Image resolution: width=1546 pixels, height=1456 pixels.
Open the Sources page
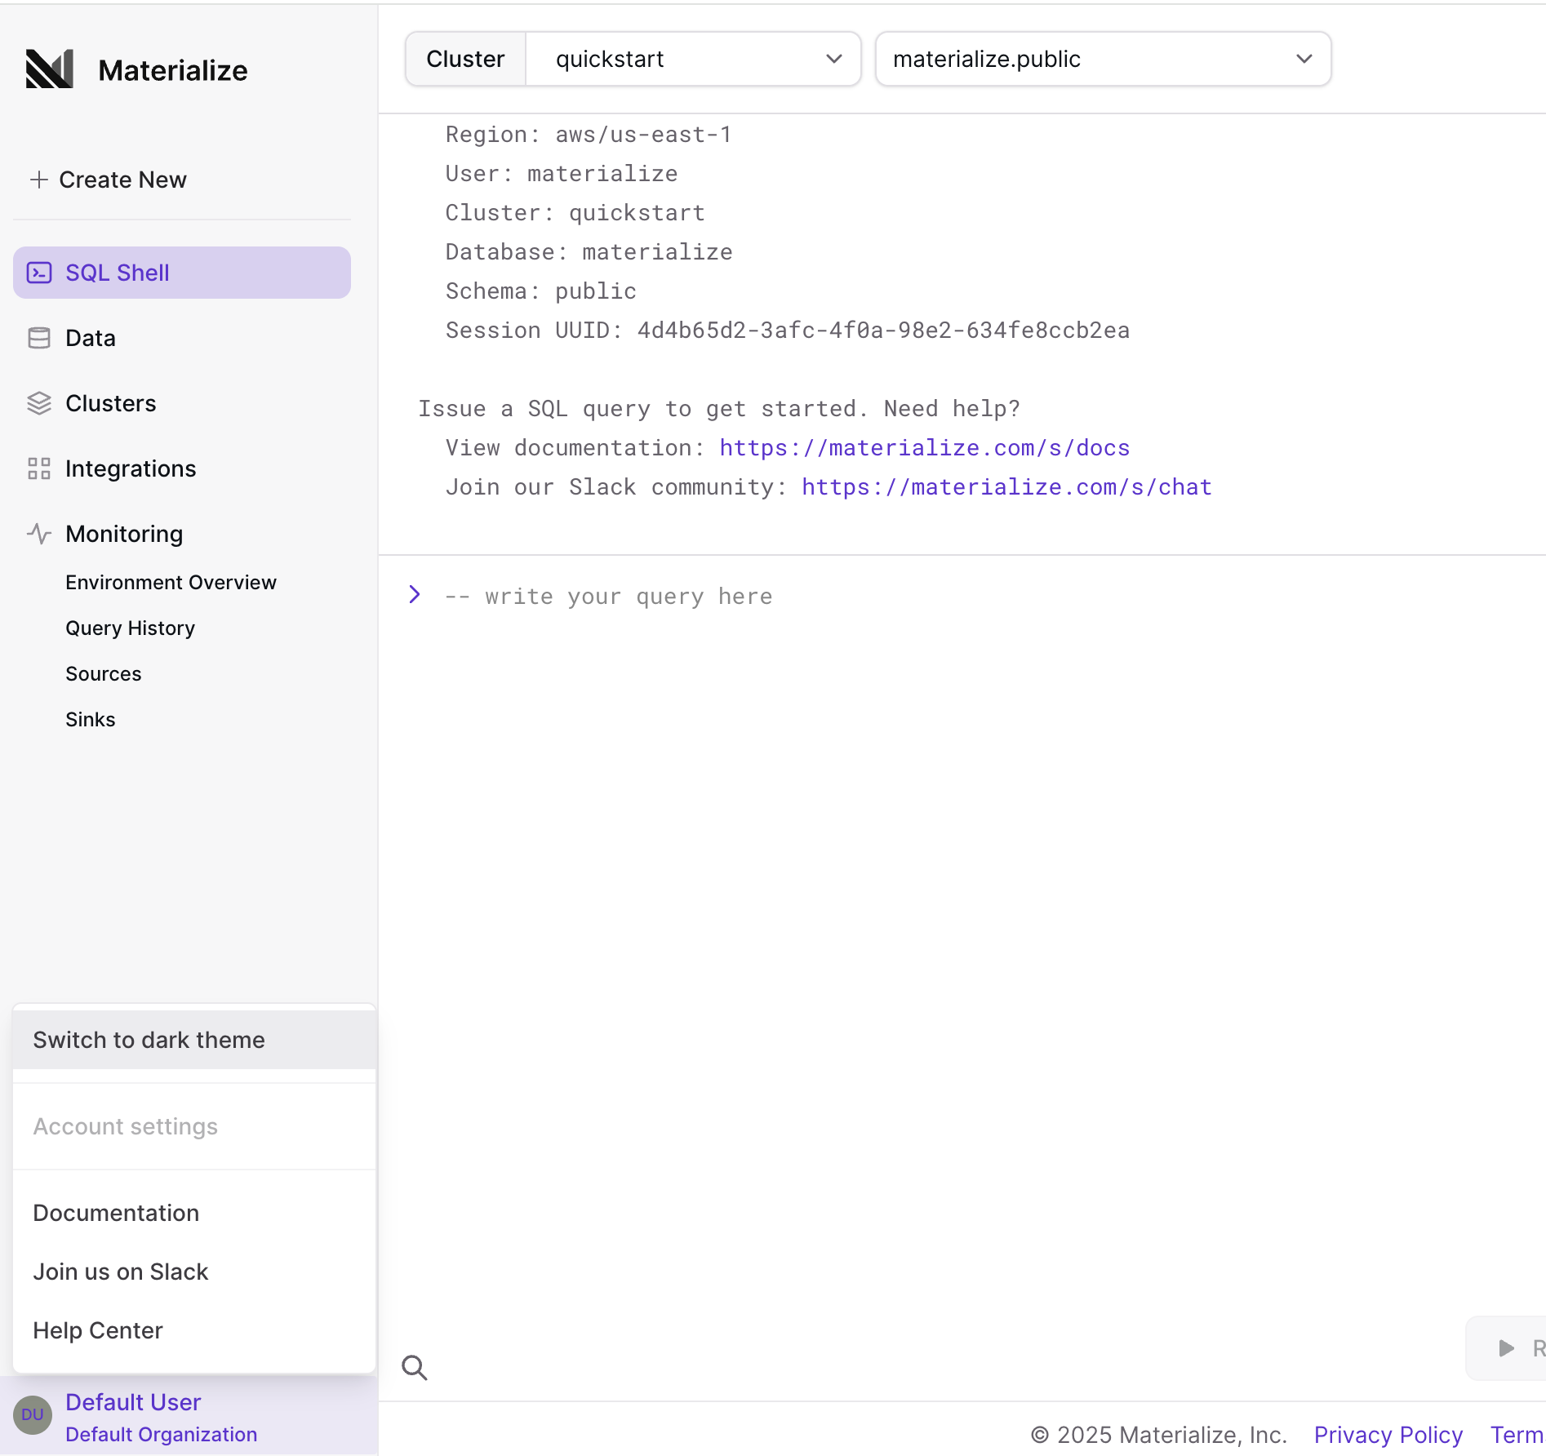[x=103, y=673]
